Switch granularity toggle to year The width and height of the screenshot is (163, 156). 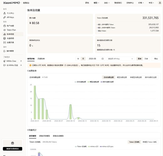pos(78,59)
